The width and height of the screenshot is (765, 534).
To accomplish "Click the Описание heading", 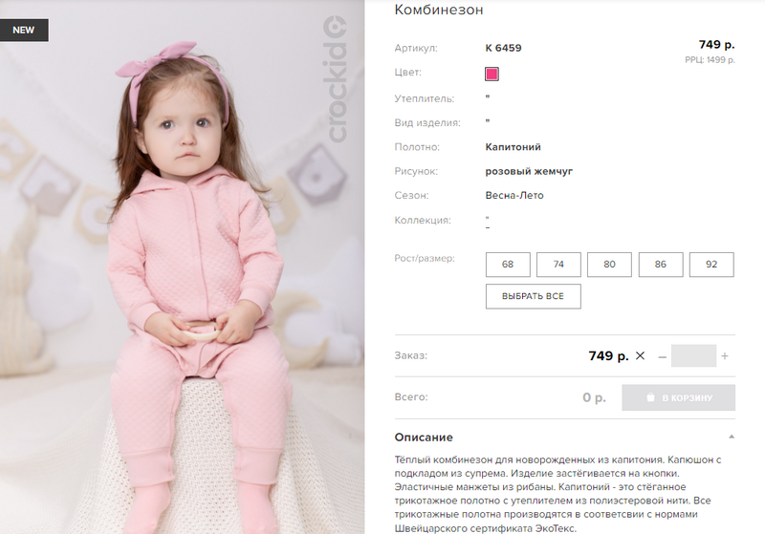I will [424, 438].
